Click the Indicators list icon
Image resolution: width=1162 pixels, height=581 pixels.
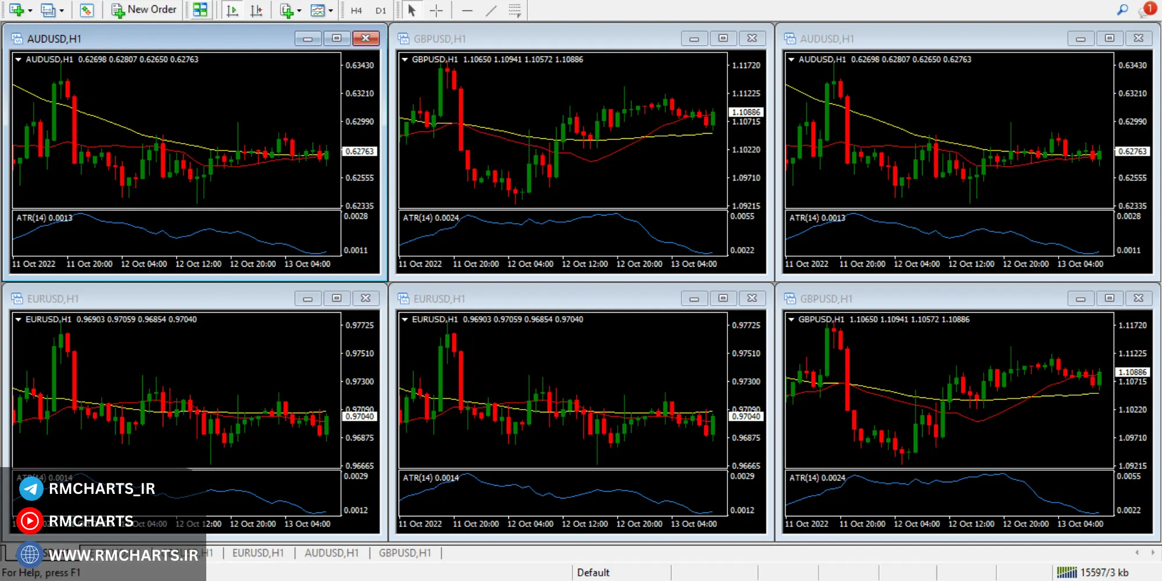286,10
